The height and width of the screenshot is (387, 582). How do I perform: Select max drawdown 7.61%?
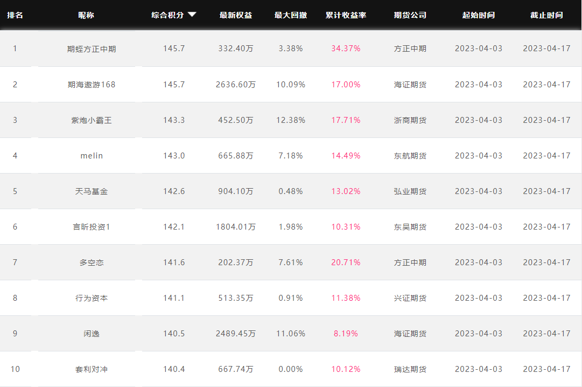(x=291, y=262)
